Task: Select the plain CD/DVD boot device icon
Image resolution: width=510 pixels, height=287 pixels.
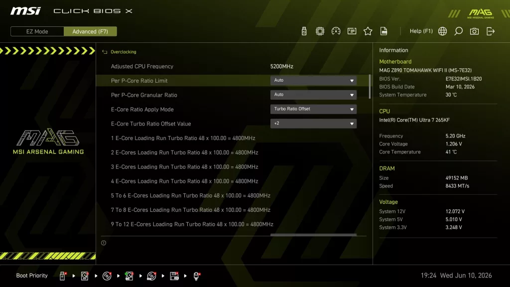Action: click(107, 276)
